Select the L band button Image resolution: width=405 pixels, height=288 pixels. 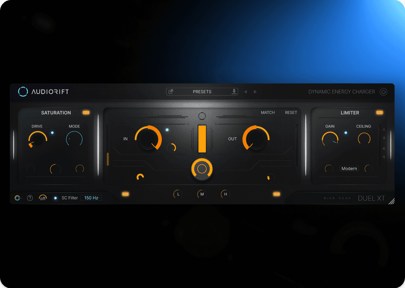[178, 194]
